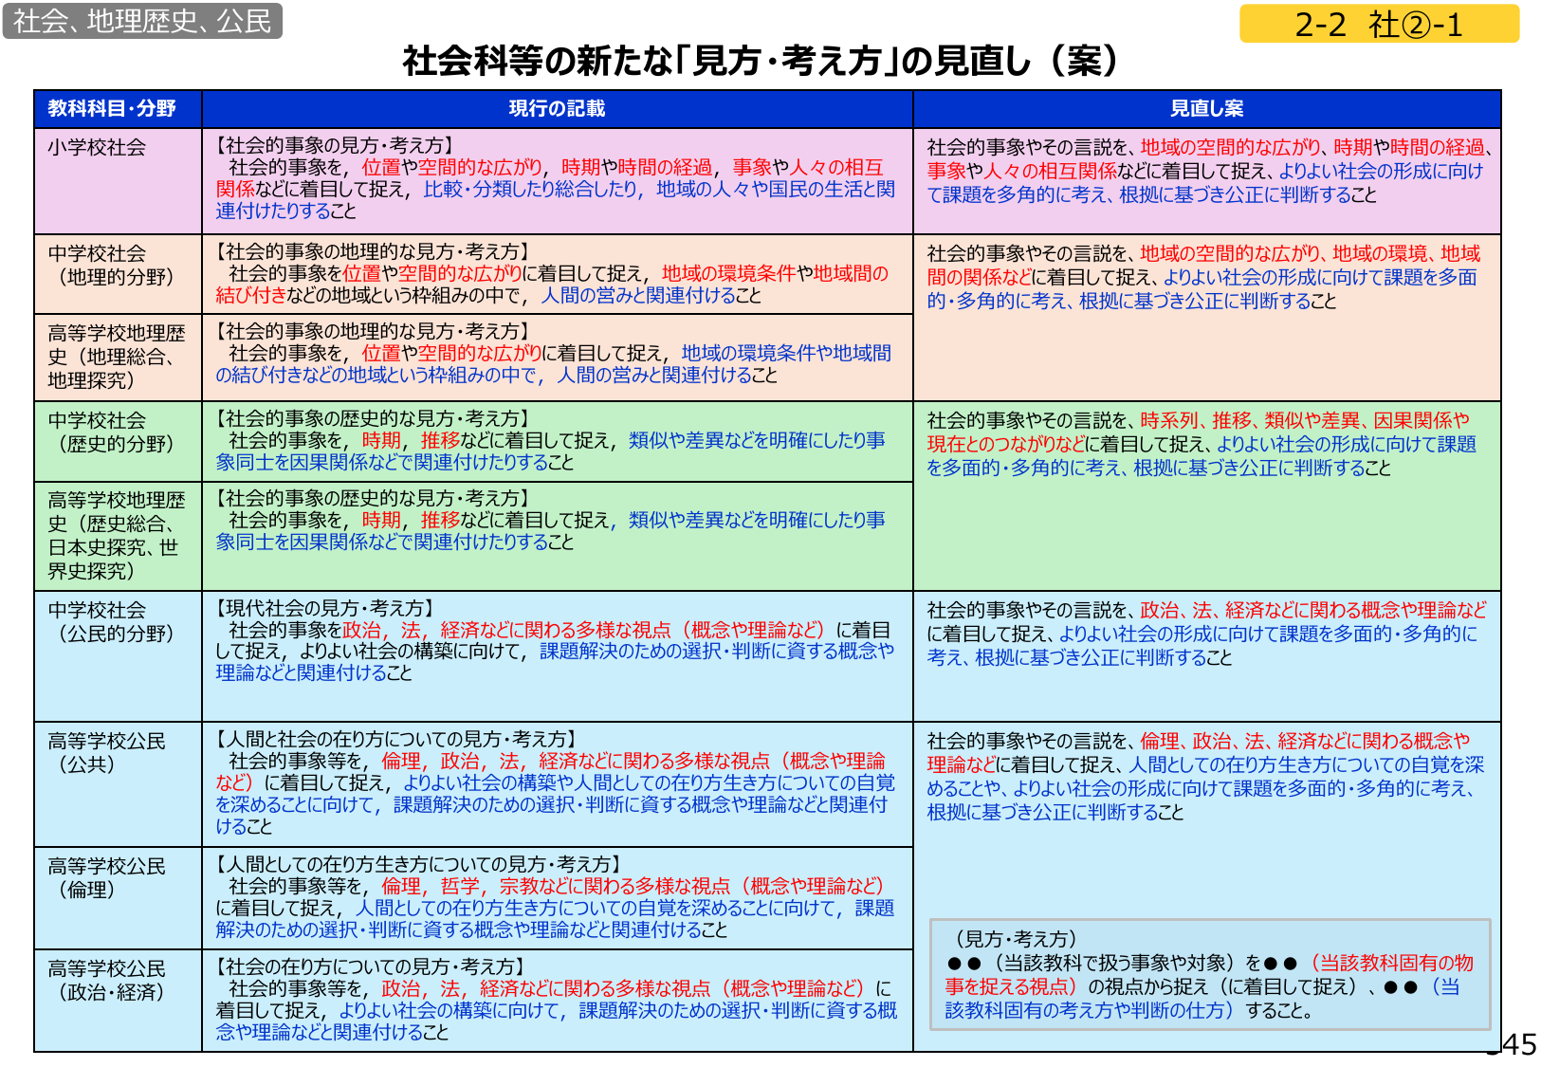The width and height of the screenshot is (1541, 1067).
Task: Click the heading 【人間としての在り方生き方についての見方・考え方】
Action: coord(418,864)
